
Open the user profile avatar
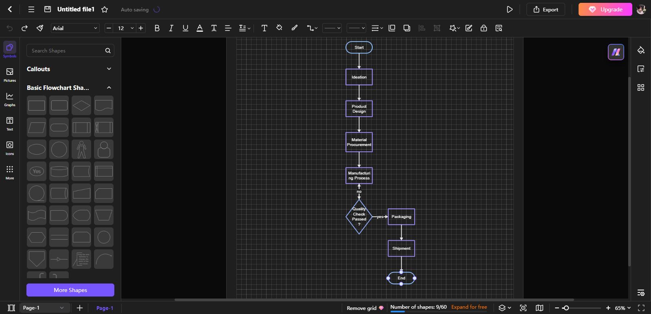(641, 9)
